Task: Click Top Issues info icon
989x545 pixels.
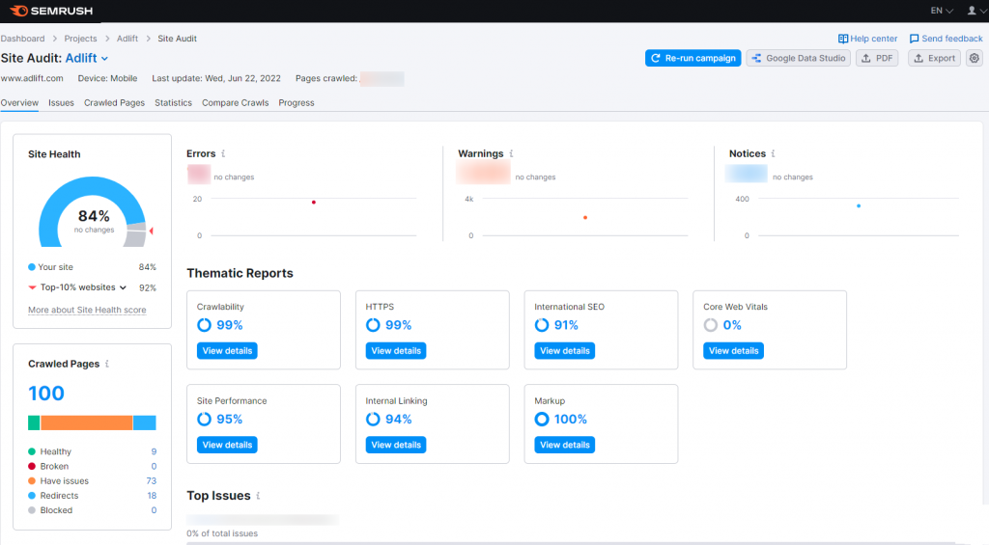Action: tap(258, 496)
